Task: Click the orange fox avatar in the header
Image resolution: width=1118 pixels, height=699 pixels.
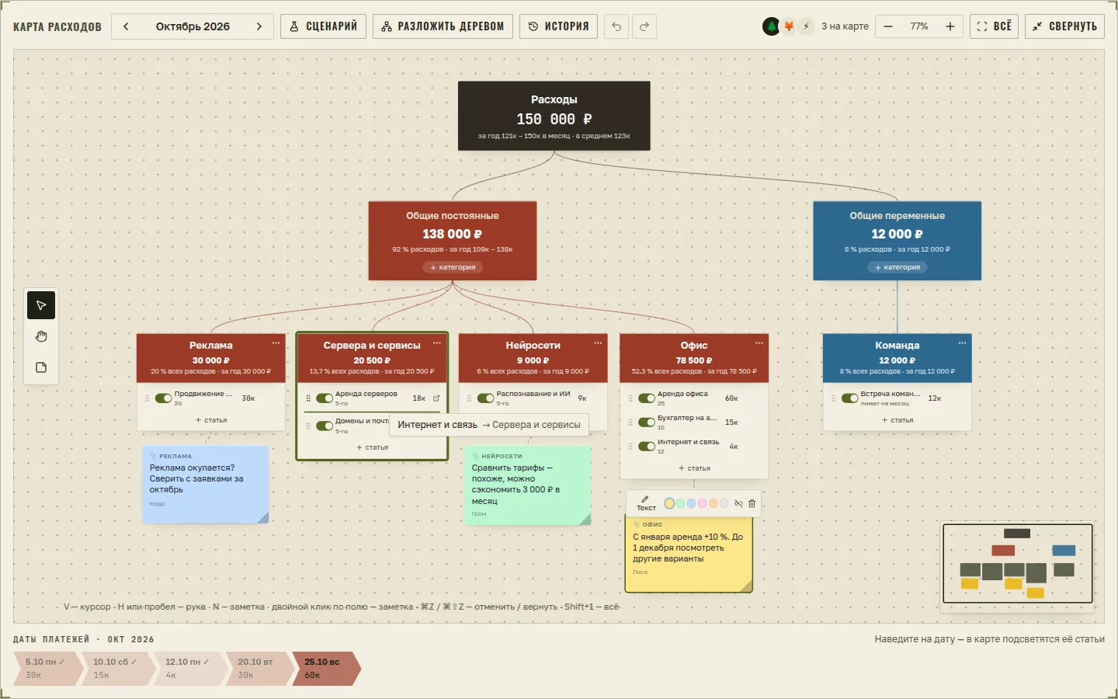Action: (789, 26)
